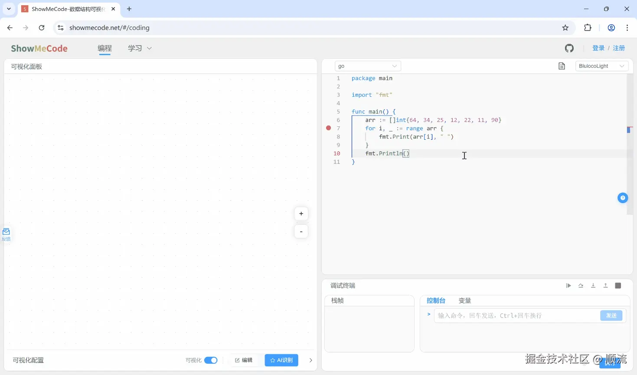Open the code template document icon
Viewport: 637px width, 375px height.
click(x=562, y=66)
